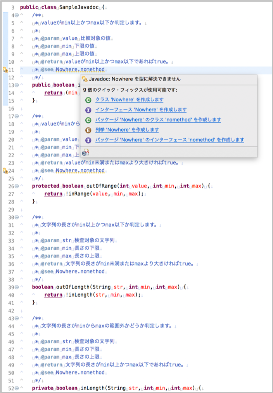The height and width of the screenshot is (393, 273).
Task: Click the 'private' keyword on line 52
Action: pos(43,388)
